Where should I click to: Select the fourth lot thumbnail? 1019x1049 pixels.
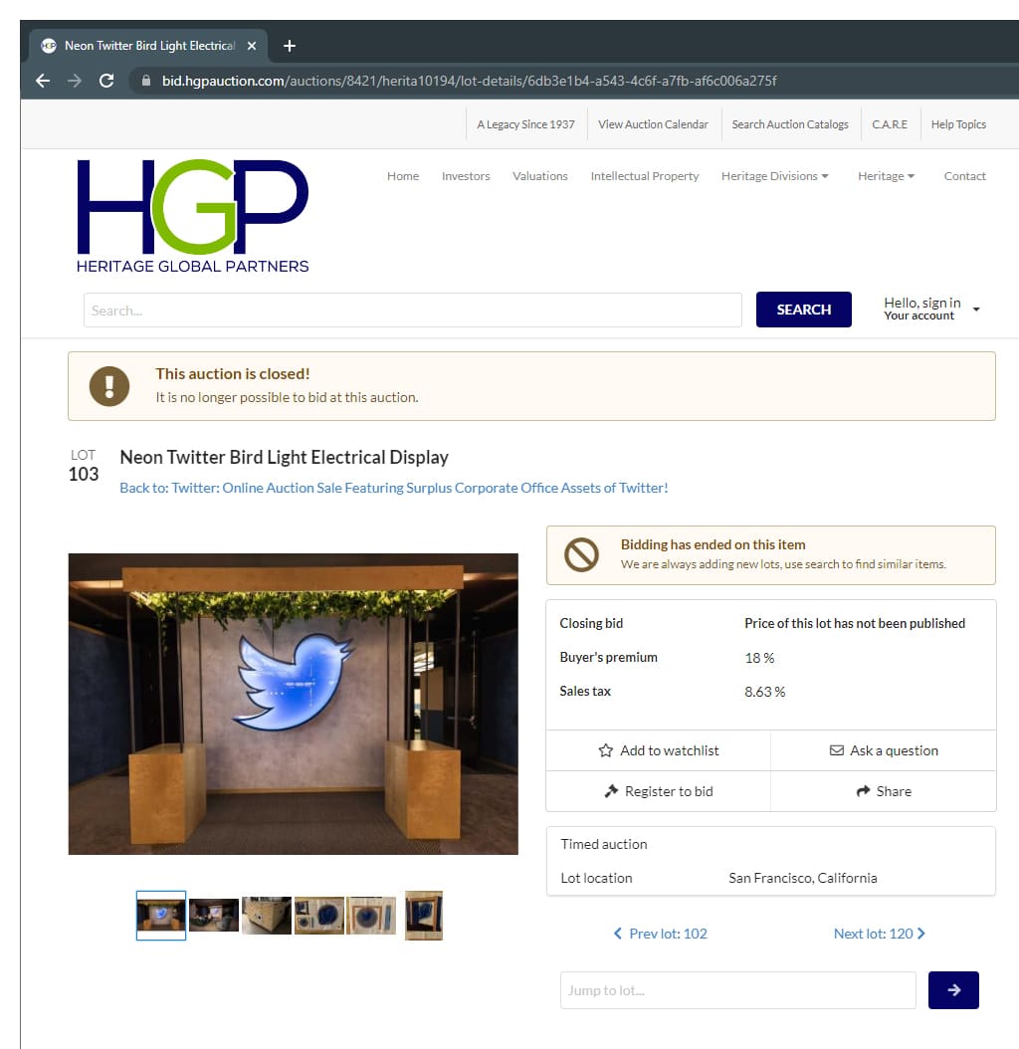tap(319, 916)
